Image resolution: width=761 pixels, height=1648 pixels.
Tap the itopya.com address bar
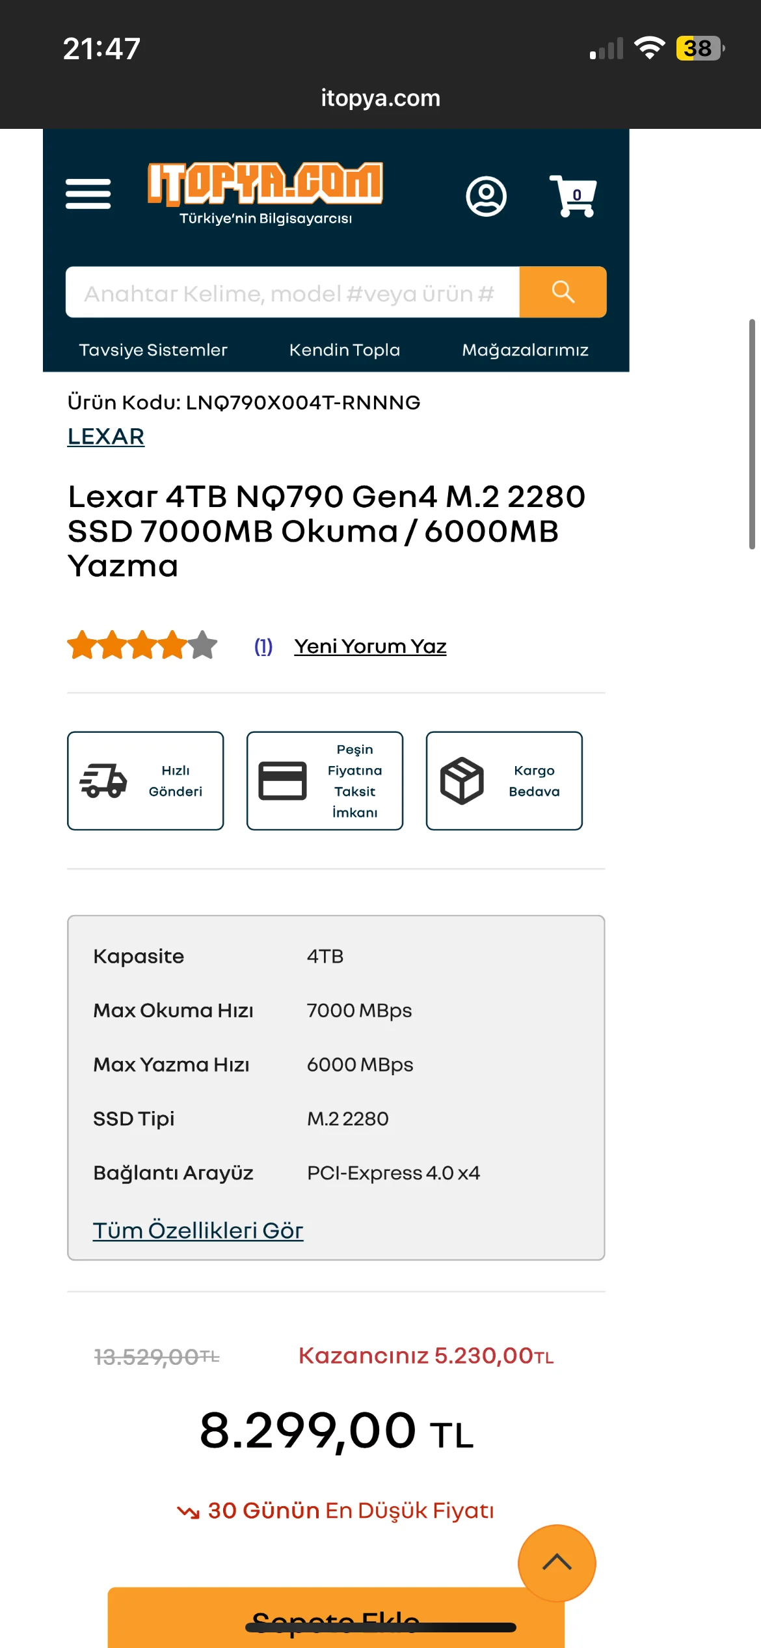click(x=380, y=98)
